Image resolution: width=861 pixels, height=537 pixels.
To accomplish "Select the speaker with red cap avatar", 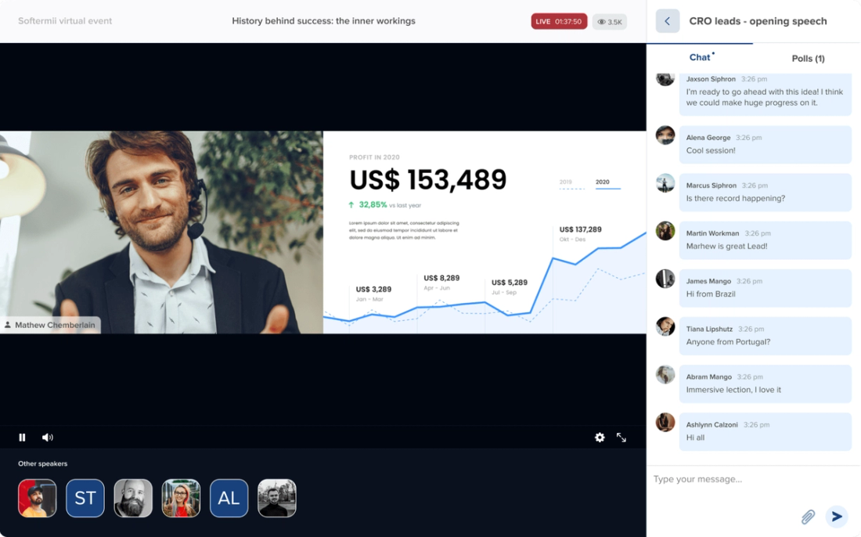I will (38, 498).
